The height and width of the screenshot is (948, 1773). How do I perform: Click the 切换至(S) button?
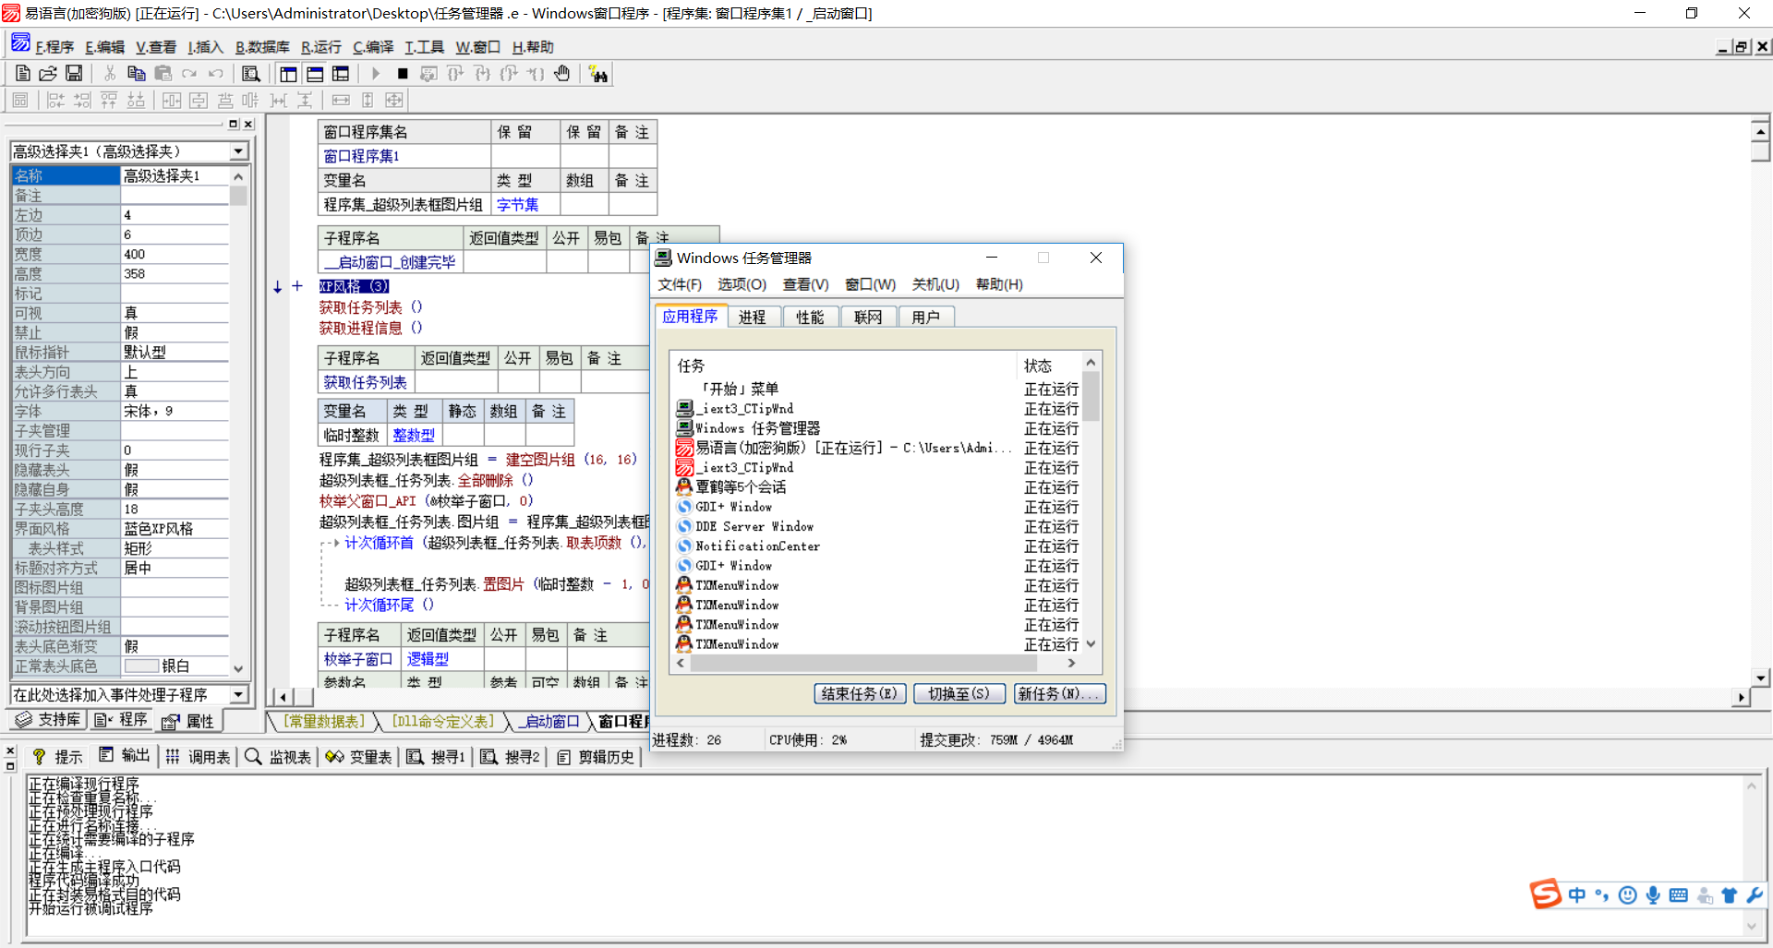959,693
